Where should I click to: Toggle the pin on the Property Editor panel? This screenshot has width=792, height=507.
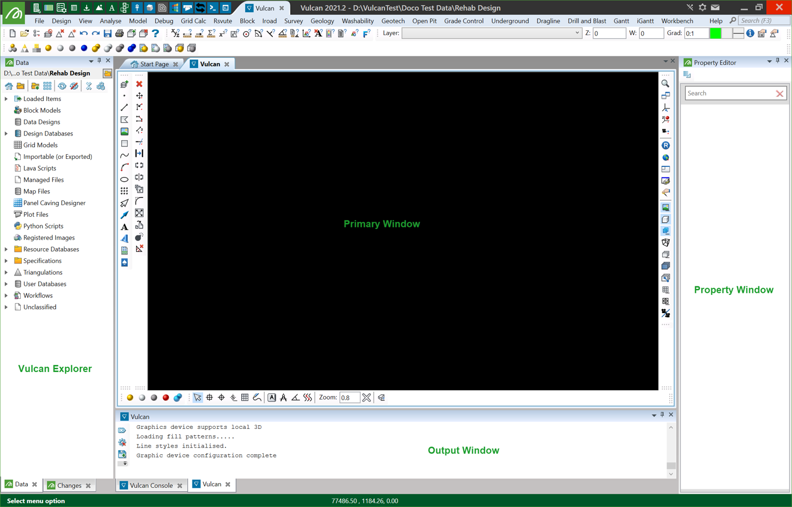pyautogui.click(x=778, y=61)
